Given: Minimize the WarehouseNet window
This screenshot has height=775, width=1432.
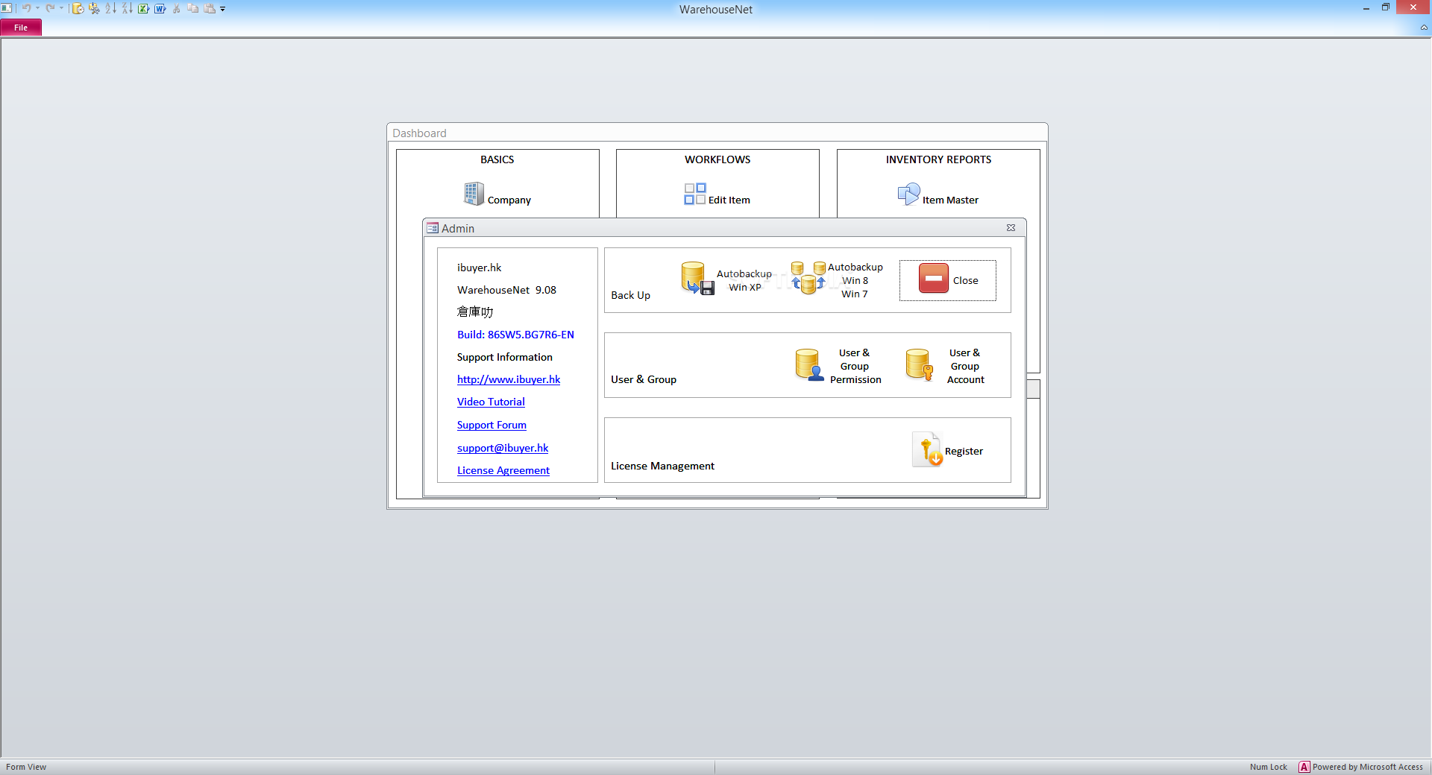Looking at the screenshot, I should (1366, 7).
